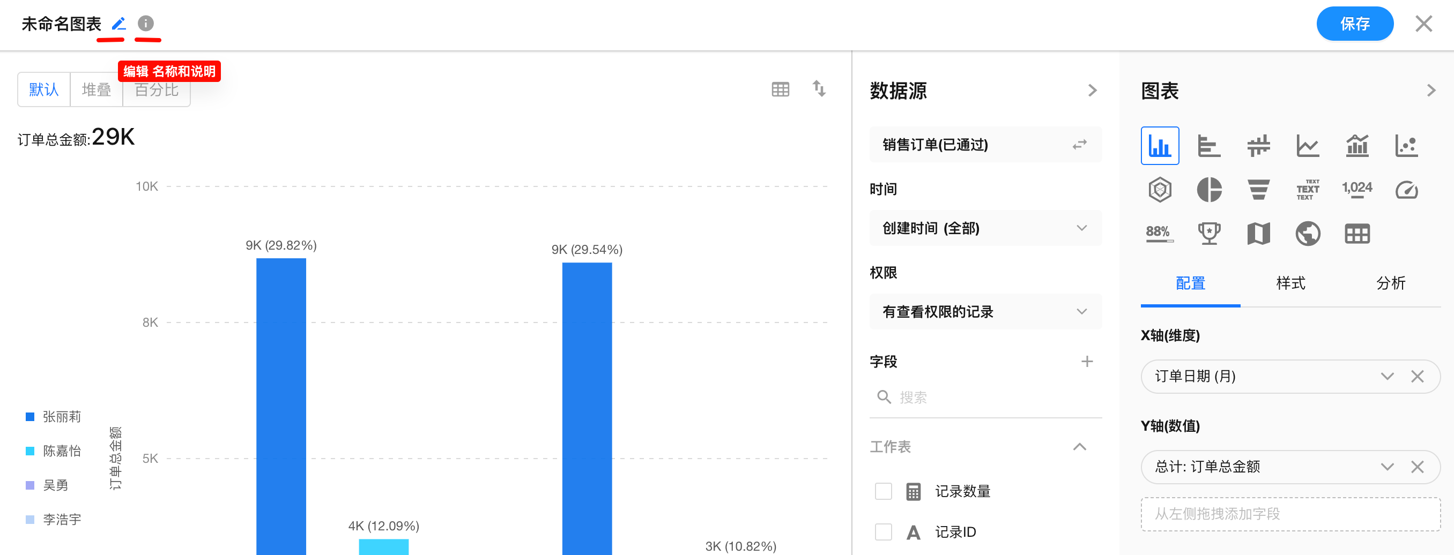The height and width of the screenshot is (555, 1454).
Task: Select the pie chart type icon
Action: pyautogui.click(x=1208, y=190)
